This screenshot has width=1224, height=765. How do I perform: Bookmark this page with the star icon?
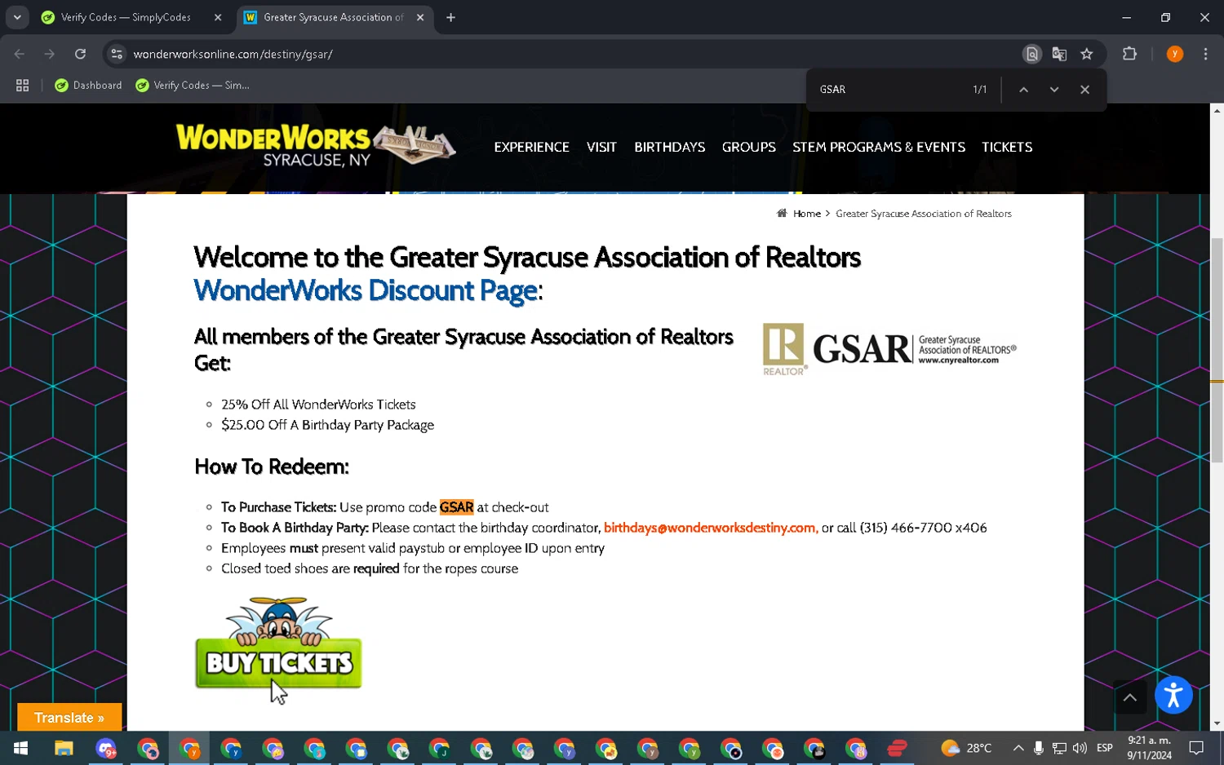(x=1087, y=54)
